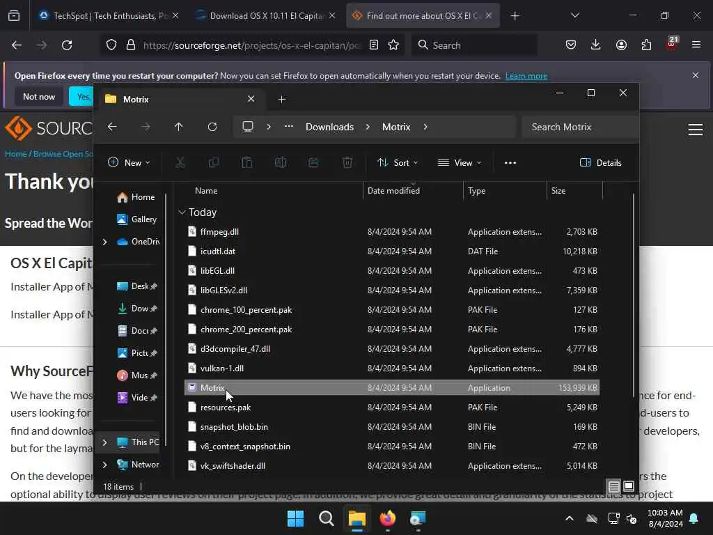Sort by the Name column header

206,191
